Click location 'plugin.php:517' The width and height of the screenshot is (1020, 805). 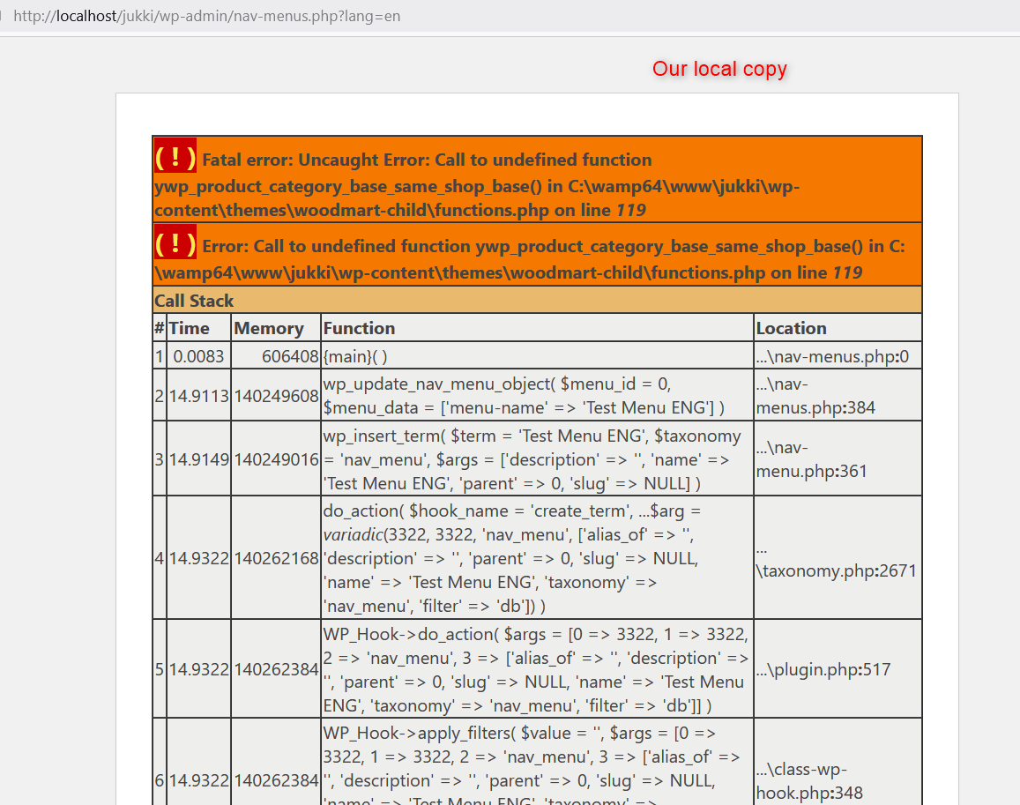pyautogui.click(x=838, y=669)
